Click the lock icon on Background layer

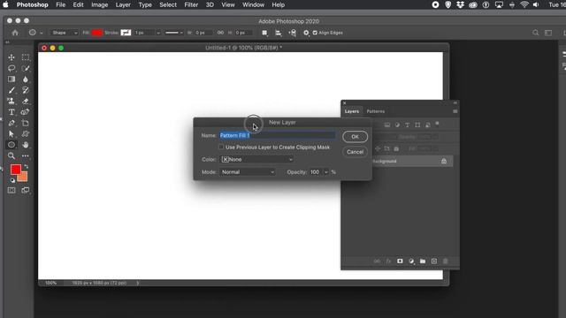pos(444,161)
